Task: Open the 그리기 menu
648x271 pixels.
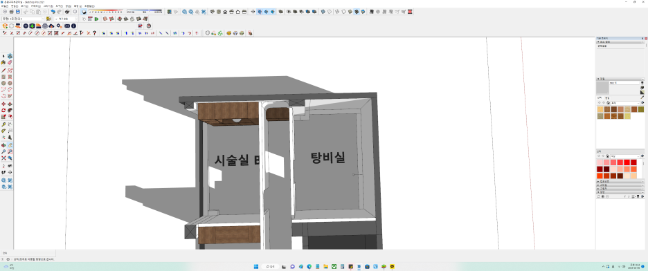Action: (48, 6)
